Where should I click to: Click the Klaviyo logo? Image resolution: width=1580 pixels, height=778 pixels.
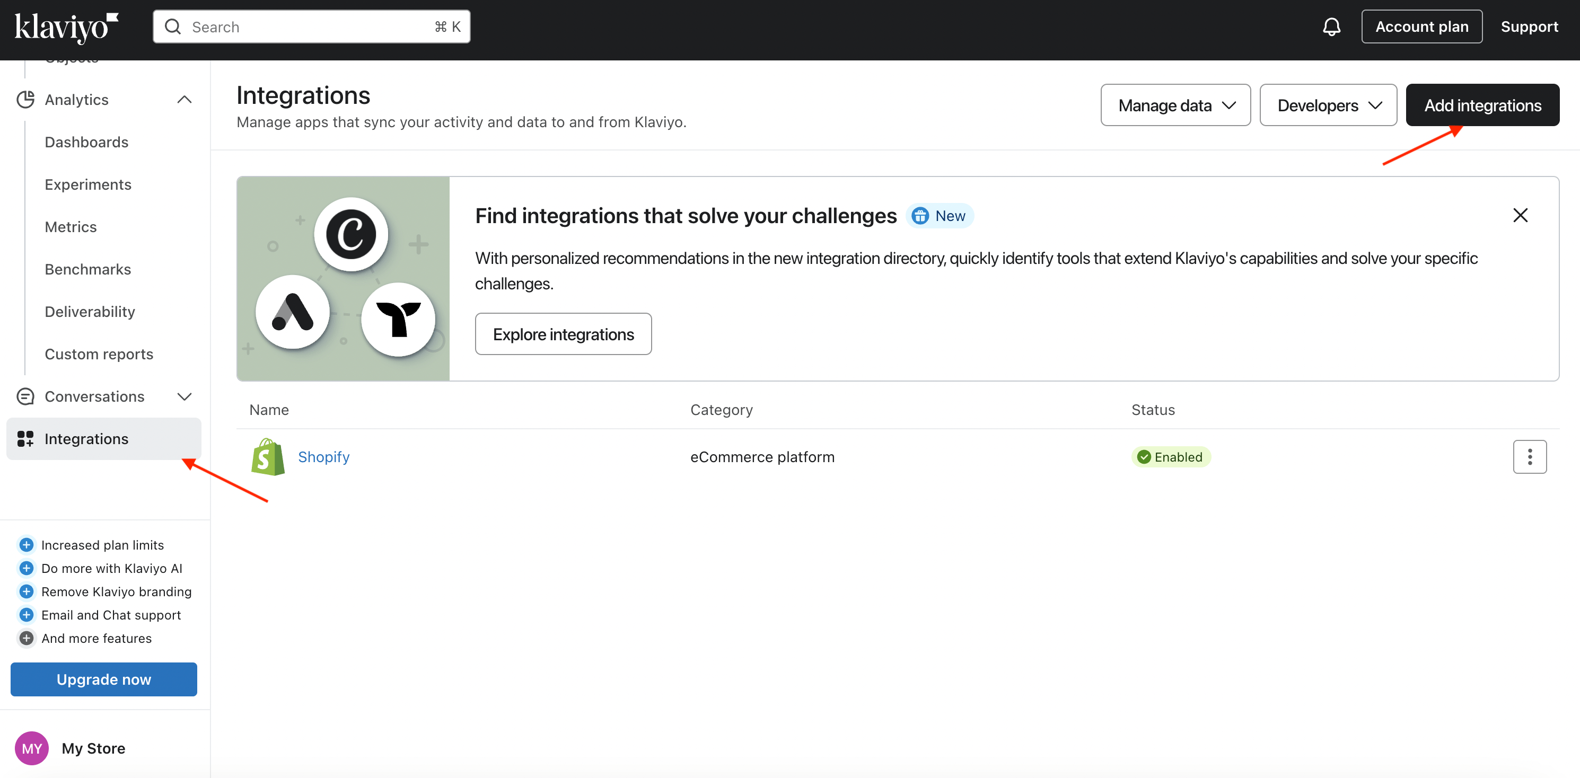click(66, 27)
